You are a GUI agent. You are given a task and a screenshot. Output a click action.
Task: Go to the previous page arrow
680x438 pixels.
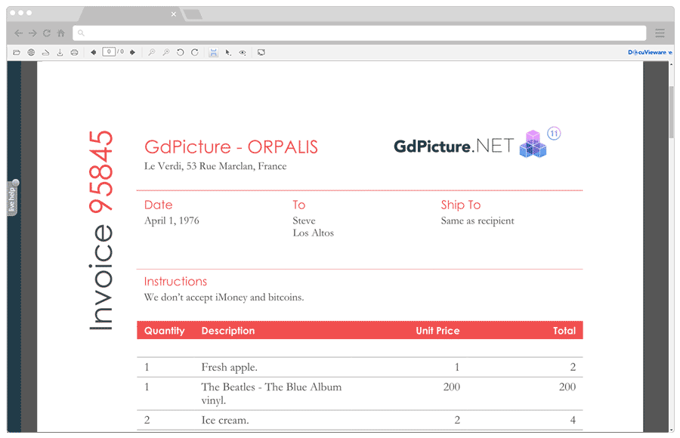(93, 52)
